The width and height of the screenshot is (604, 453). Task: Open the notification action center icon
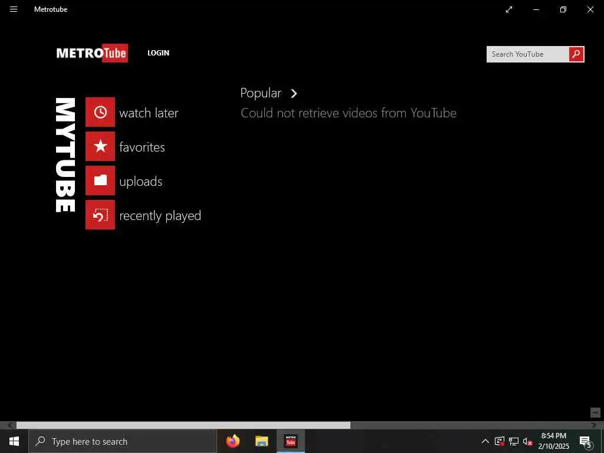pos(585,441)
